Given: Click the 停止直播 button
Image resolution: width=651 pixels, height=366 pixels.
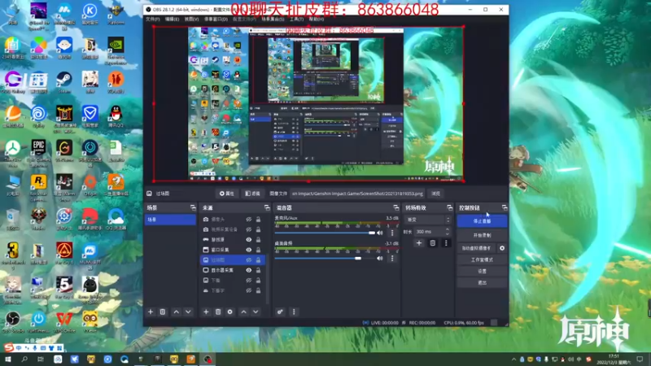Looking at the screenshot, I should [x=482, y=221].
